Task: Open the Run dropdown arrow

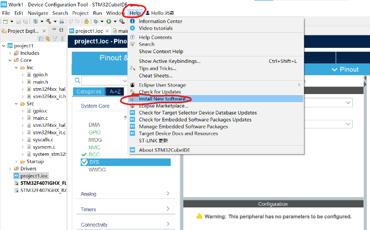Action: tap(115, 21)
